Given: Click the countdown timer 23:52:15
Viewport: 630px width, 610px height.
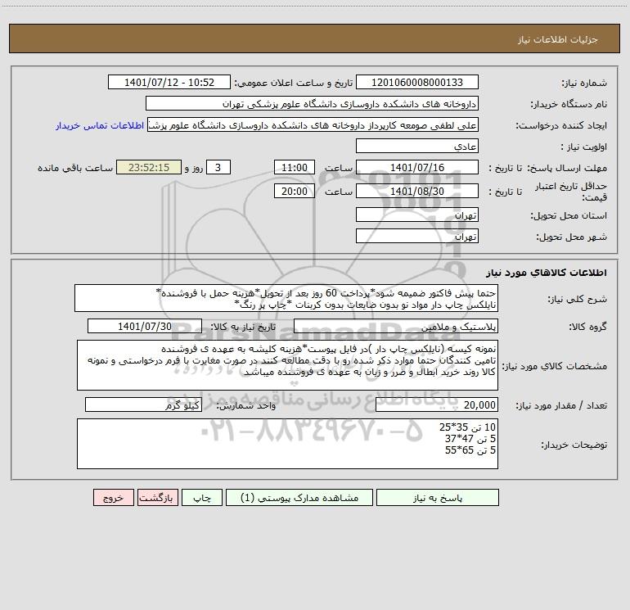Looking at the screenshot, I should tap(149, 167).
